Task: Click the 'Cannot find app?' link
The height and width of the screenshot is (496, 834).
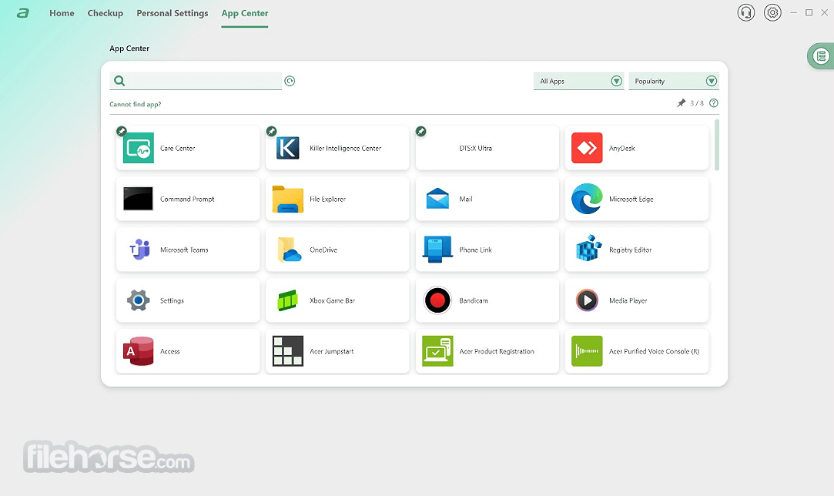Action: (x=135, y=104)
